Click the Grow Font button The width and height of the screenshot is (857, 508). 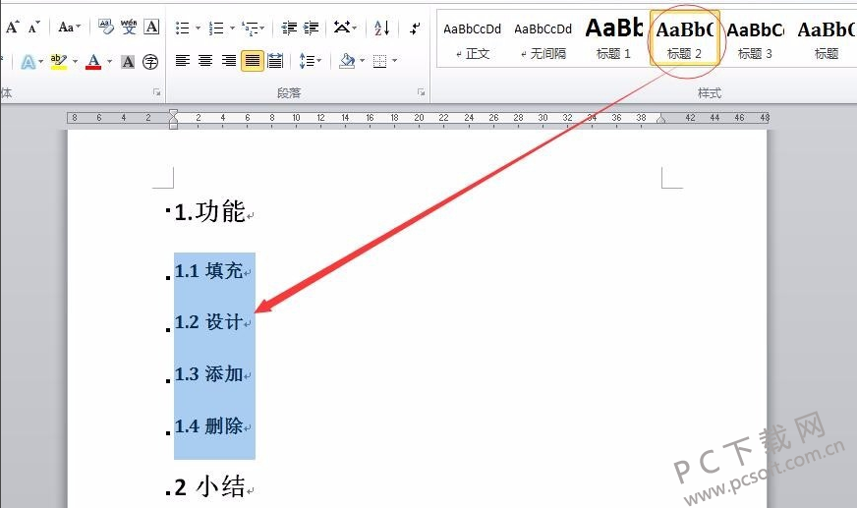[x=13, y=27]
